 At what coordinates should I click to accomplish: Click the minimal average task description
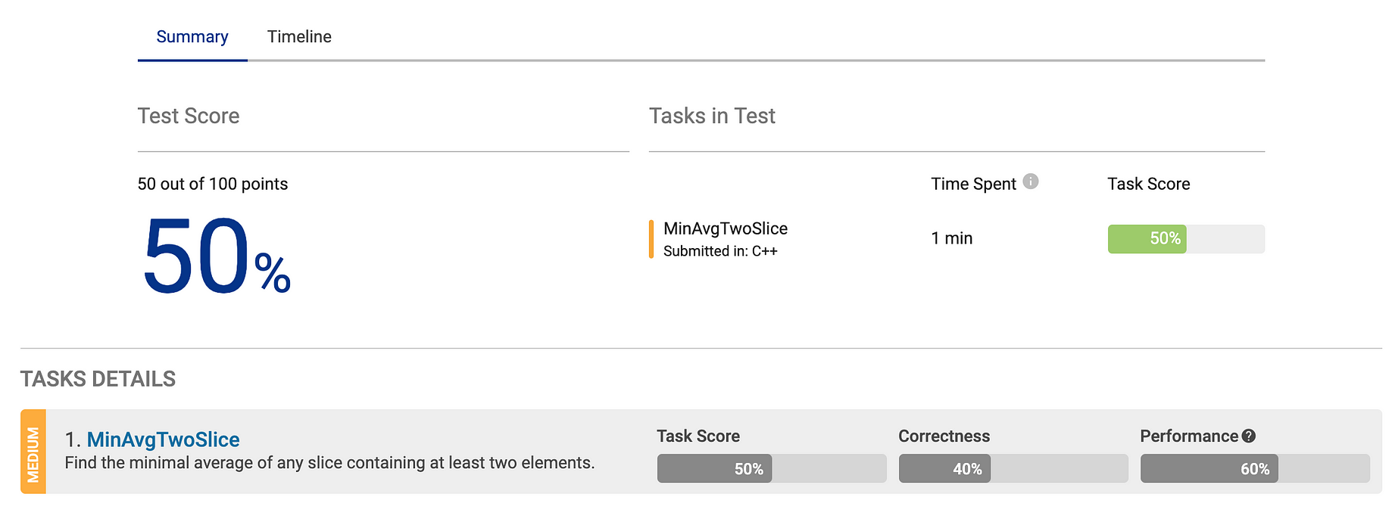coord(329,463)
